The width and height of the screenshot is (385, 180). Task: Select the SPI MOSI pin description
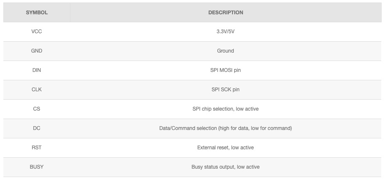point(225,70)
